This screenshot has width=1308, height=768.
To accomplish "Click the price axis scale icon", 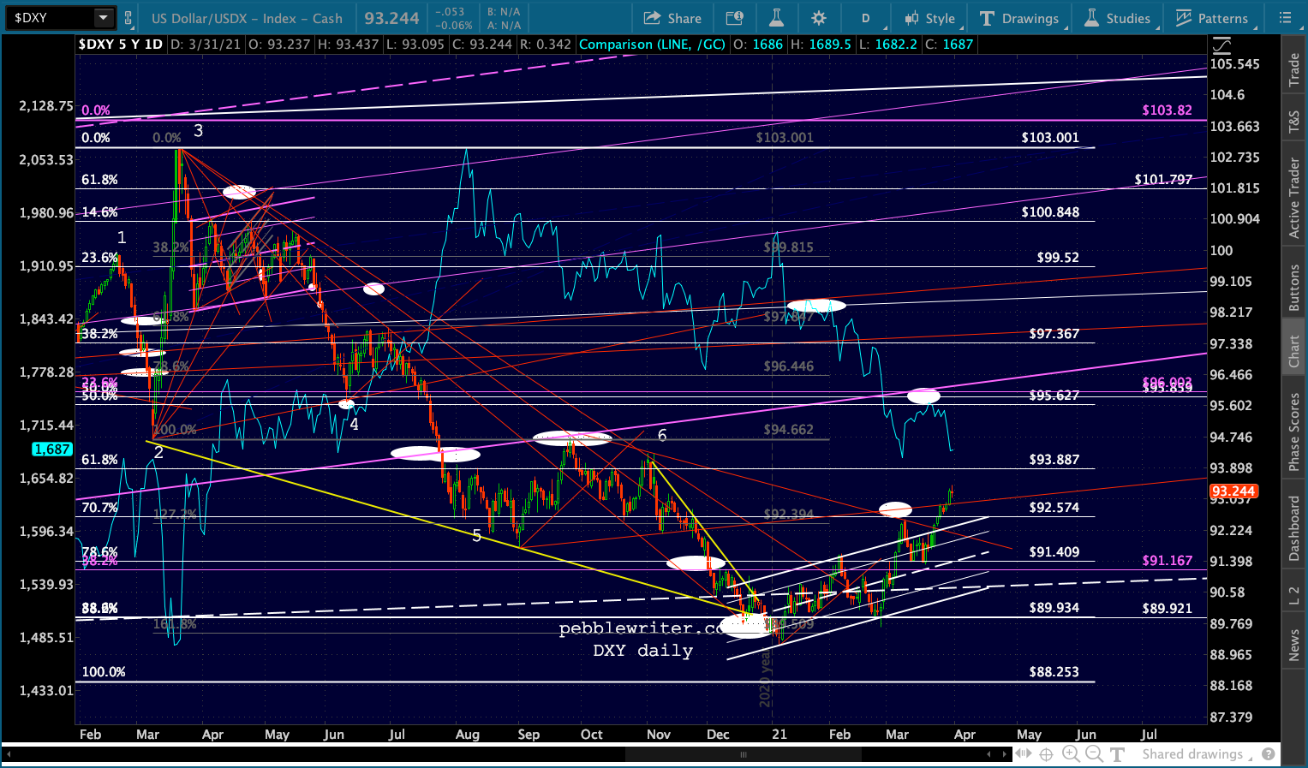I will tap(1221, 45).
